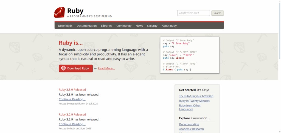
Task: Click the code line puts say.upcase
Action: (x=173, y=58)
